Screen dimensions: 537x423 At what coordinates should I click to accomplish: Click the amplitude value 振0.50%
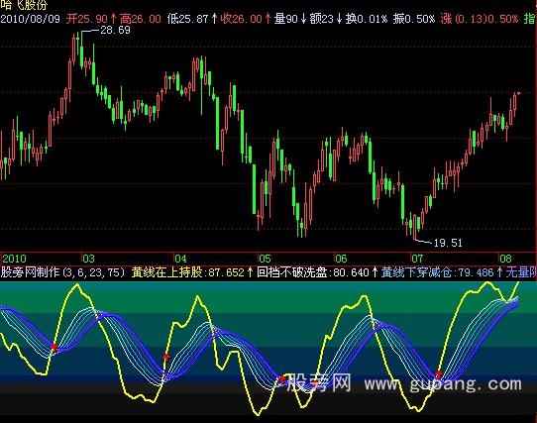point(414,19)
